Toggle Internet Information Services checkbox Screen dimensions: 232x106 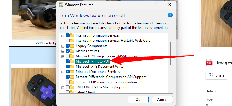pyautogui.click(x=68, y=35)
